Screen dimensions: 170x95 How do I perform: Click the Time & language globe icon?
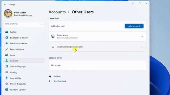coord(7,66)
